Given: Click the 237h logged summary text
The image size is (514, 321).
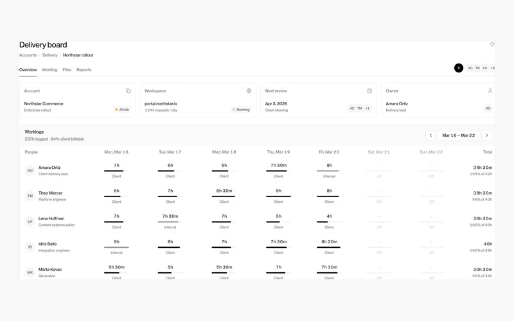Looking at the screenshot, I should [x=55, y=139].
